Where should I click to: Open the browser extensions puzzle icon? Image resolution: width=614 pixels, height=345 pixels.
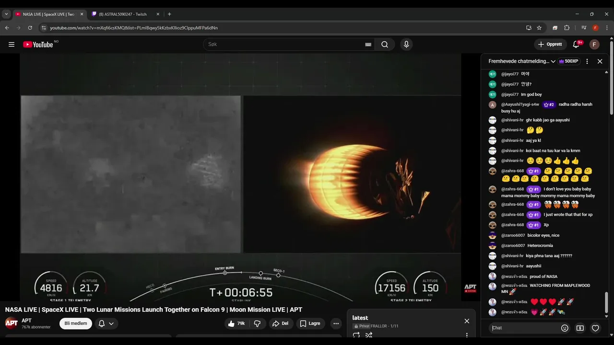[x=567, y=28]
